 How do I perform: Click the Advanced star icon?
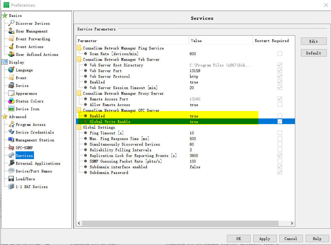point(5,116)
